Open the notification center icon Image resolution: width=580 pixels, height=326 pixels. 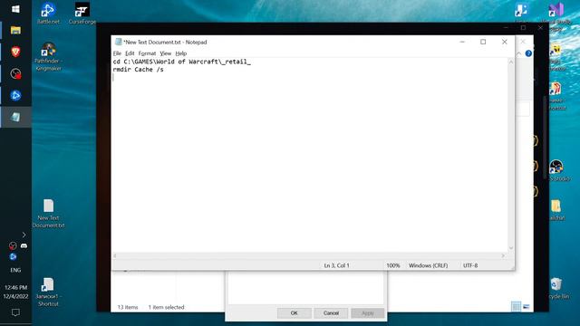tap(15, 312)
